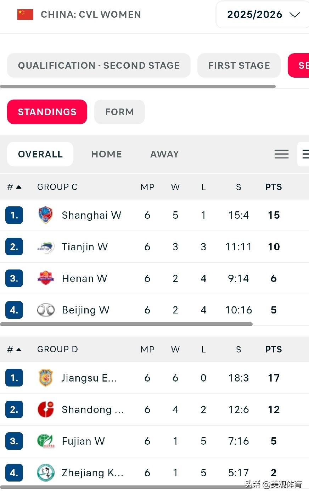
Task: Click the Jiangsu team logo
Action: [x=46, y=378]
